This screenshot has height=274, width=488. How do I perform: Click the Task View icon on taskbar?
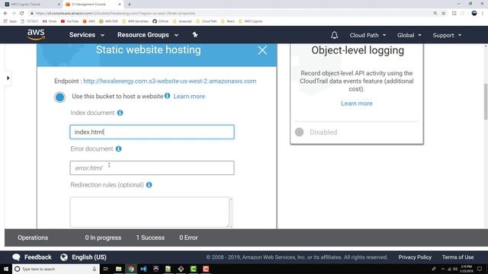coord(106,269)
